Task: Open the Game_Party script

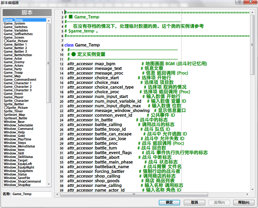Action: pos(13,69)
